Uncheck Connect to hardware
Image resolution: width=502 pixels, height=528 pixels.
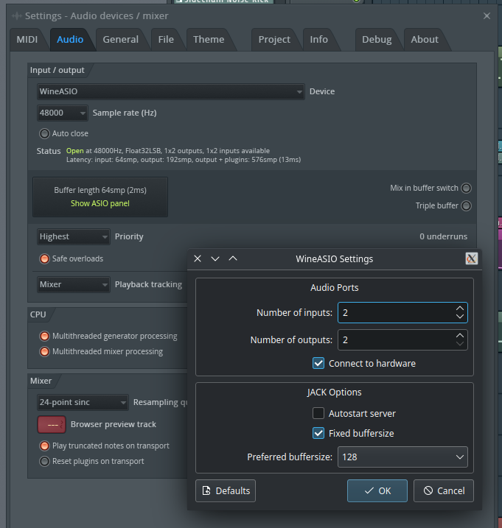coord(318,363)
